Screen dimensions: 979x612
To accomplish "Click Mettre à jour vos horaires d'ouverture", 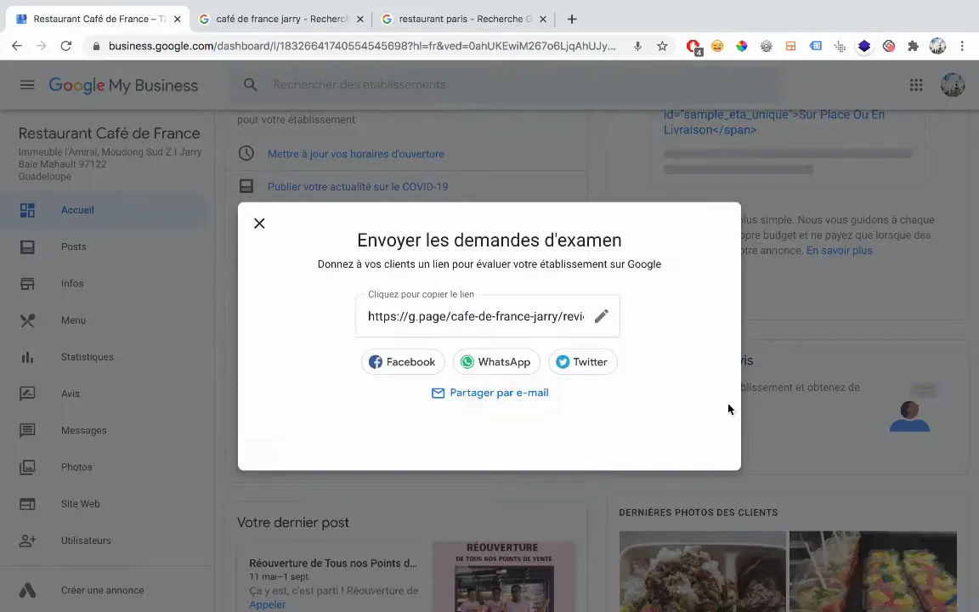I will pyautogui.click(x=356, y=154).
